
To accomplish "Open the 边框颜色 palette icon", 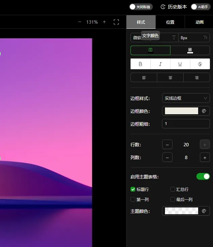I will tap(204, 111).
